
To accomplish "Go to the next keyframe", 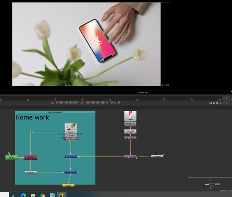I will (x=98, y=103).
